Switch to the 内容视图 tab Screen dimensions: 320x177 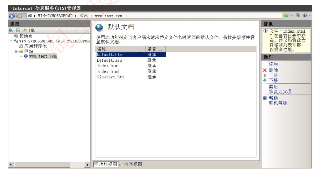pyautogui.click(x=131, y=164)
